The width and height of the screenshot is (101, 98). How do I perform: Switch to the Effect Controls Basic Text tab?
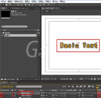(x=20, y=8)
